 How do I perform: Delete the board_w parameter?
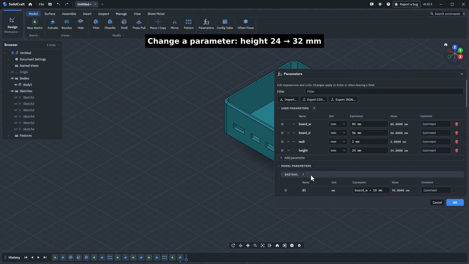(x=456, y=124)
